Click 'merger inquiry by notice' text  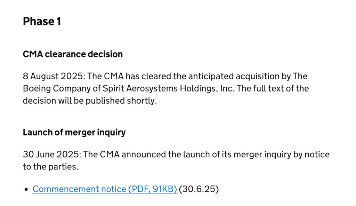tap(282, 154)
